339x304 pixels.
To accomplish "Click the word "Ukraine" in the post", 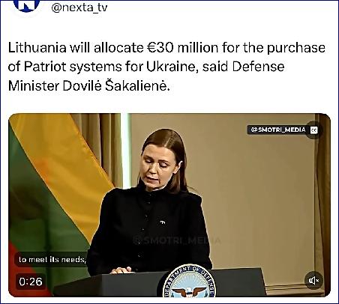I will 172,67.
